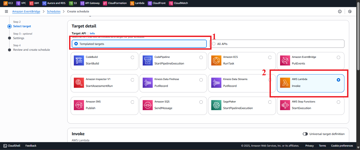Click the Amazon SQS SendMessage icon
This screenshot has height=150, width=360.
coord(147,105)
